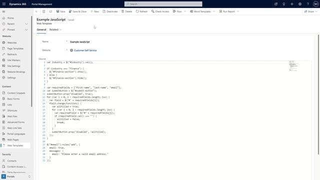Open Website Bindings in sidebar
The image size is (320, 180).
point(15,72)
